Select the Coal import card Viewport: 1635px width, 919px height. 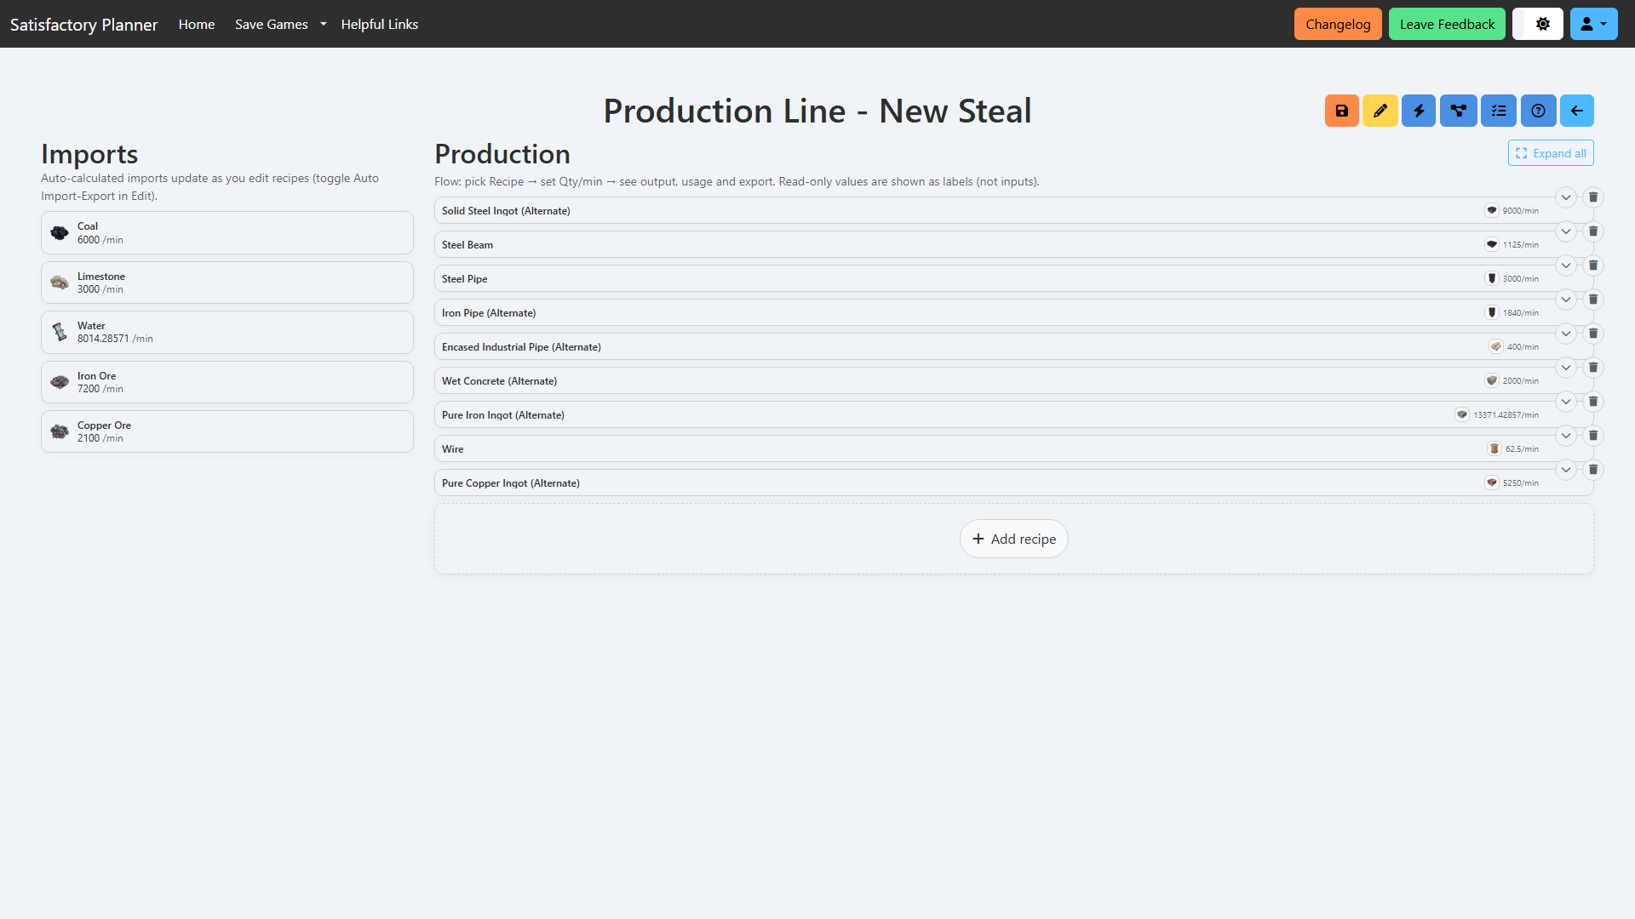pyautogui.click(x=227, y=232)
